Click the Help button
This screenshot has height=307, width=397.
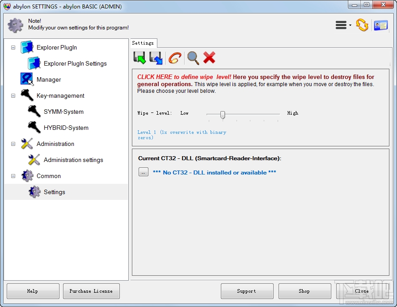pos(33,291)
